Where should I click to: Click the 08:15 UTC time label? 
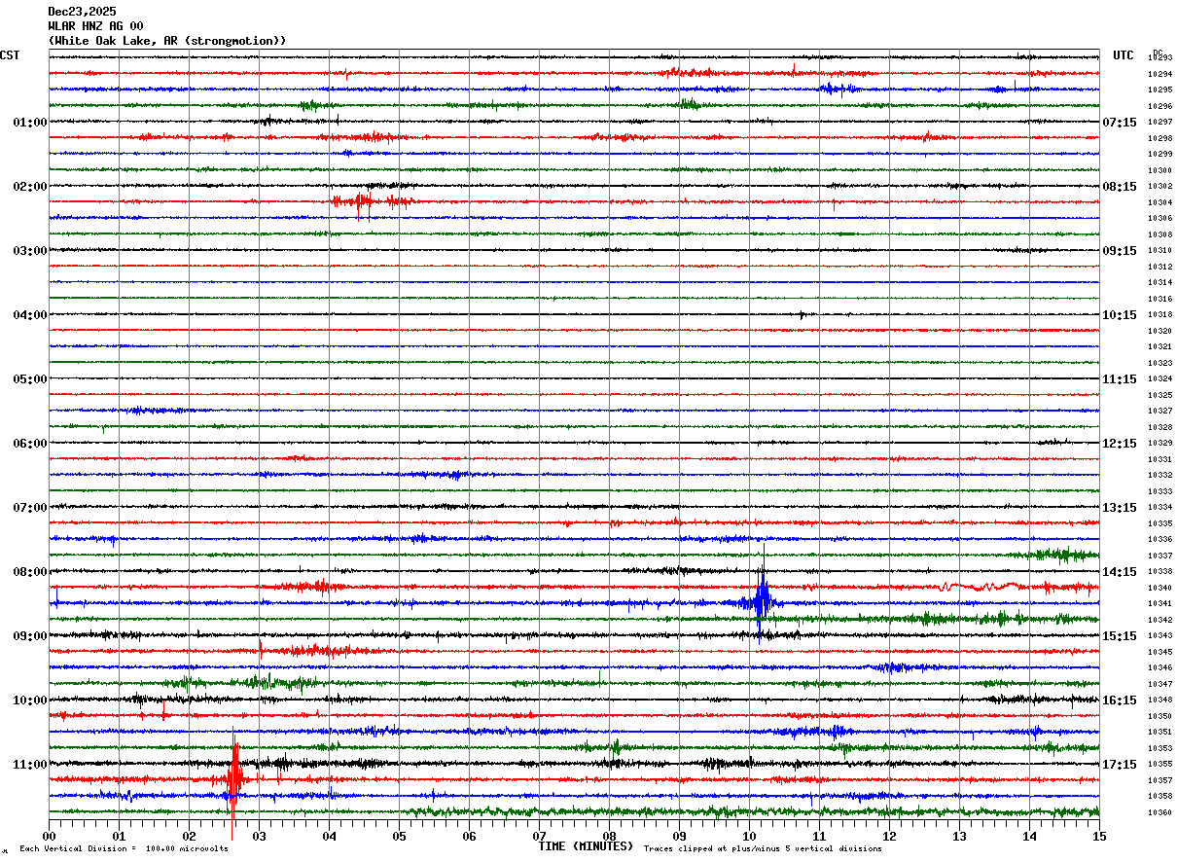point(1120,187)
